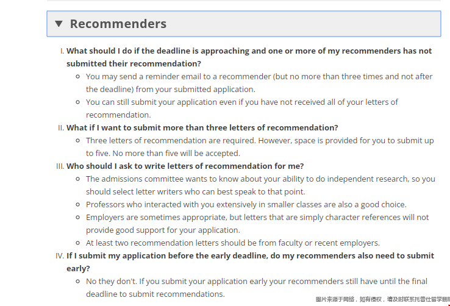Viewport: 450px width, 306px height.
Task: Select the 'Employers are sometimes appropriate' answer
Action: pyautogui.click(x=257, y=224)
